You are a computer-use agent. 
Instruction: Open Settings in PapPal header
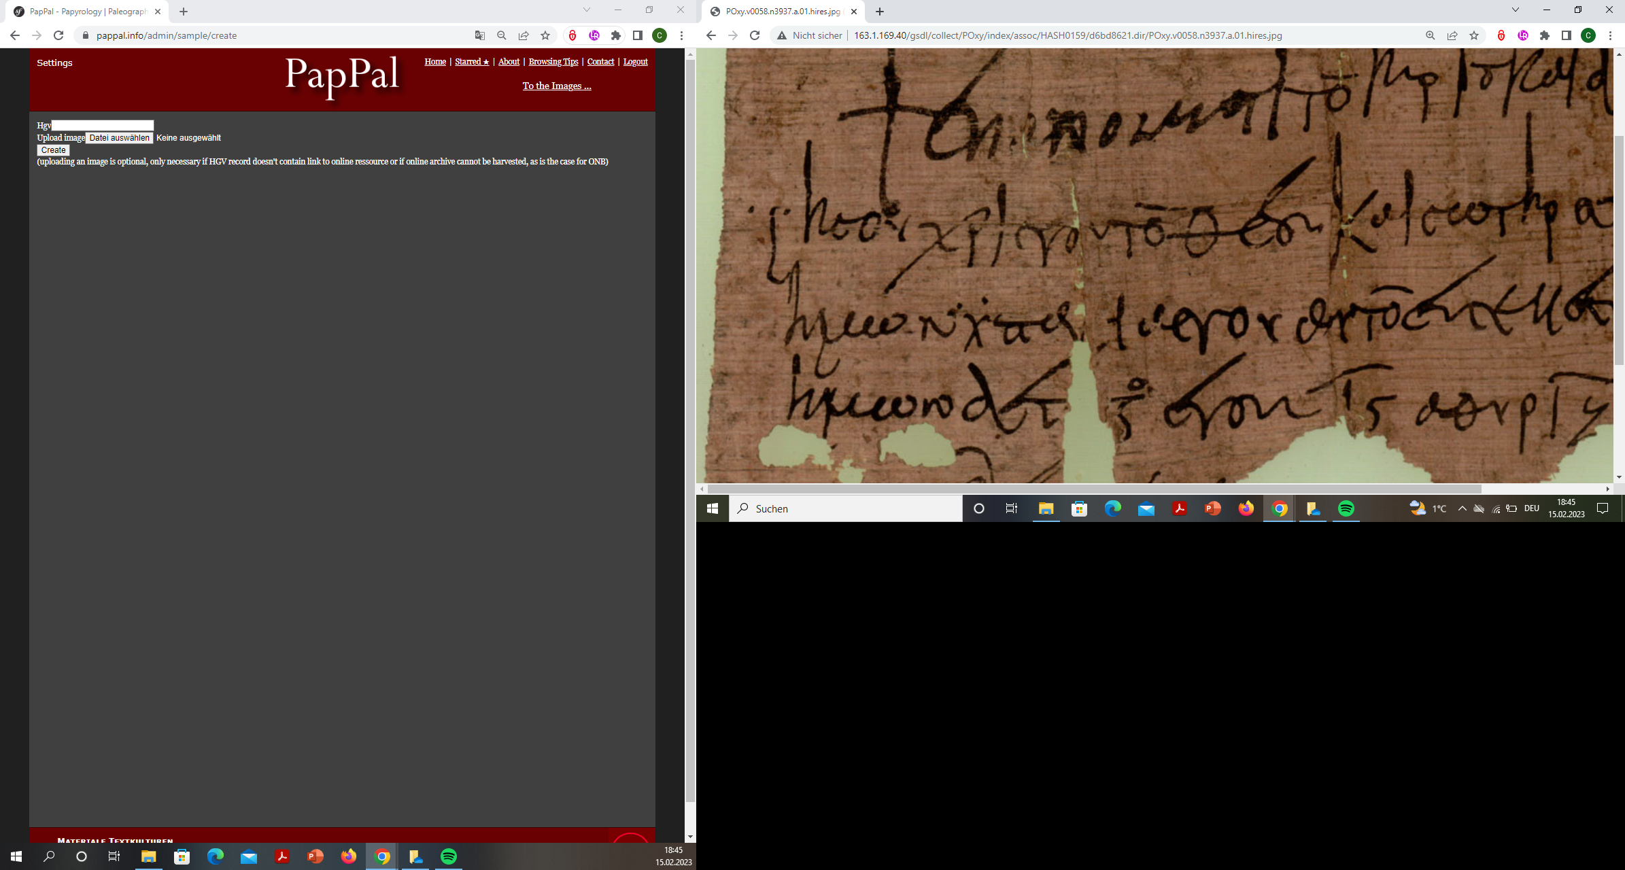coord(54,63)
